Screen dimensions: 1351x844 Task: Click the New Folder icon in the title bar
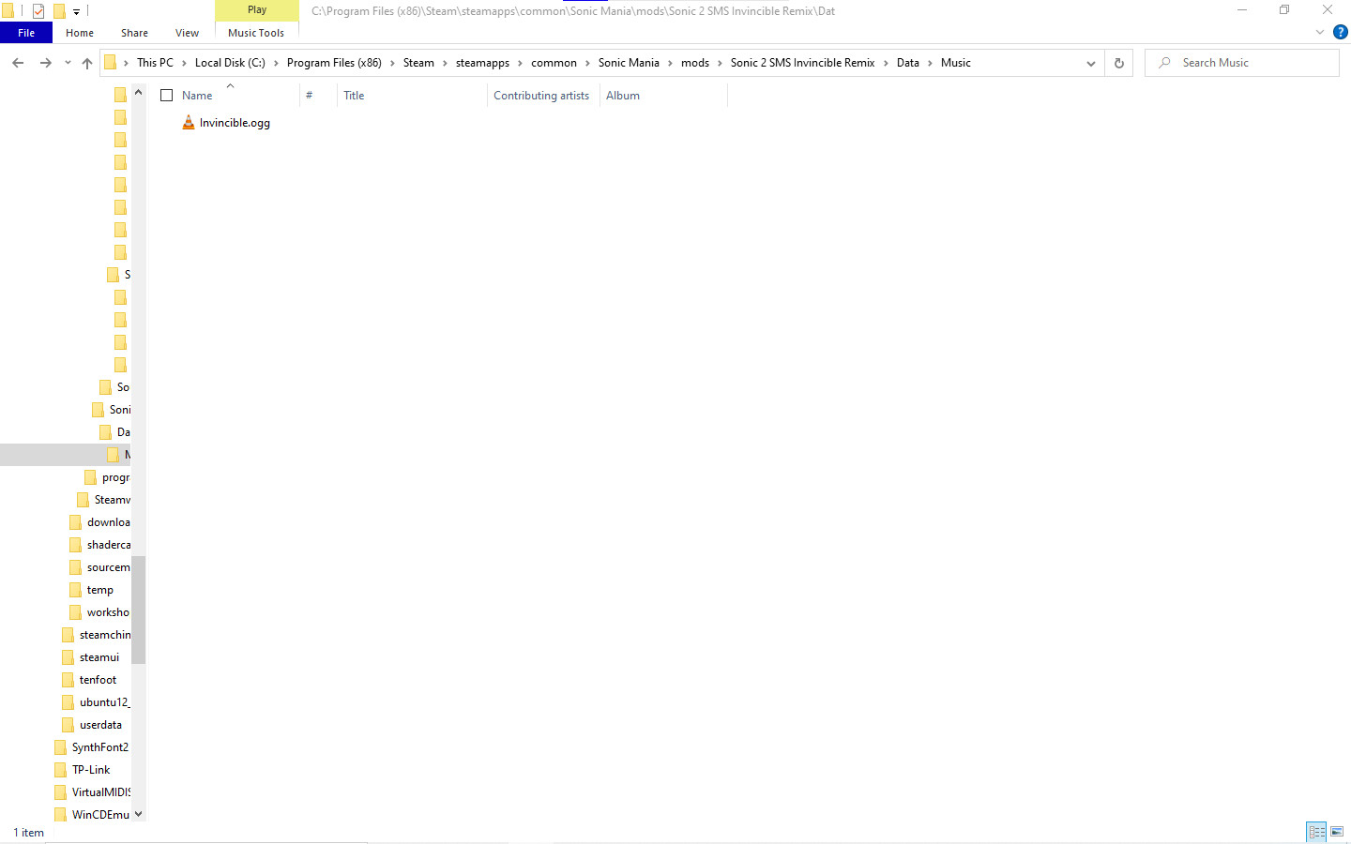[x=58, y=11]
